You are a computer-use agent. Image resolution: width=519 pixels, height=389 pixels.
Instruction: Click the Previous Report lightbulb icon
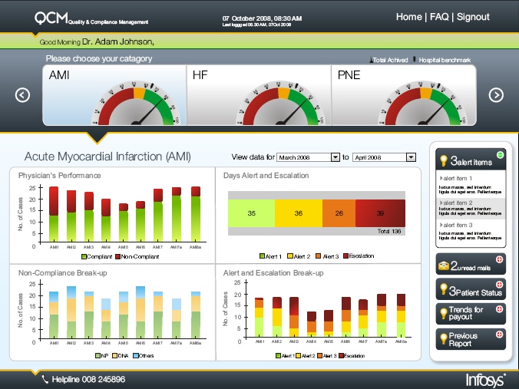444,338
